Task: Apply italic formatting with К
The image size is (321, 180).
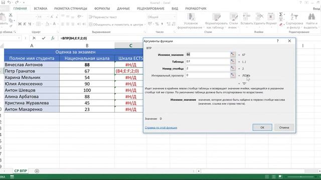Action: 25,24
